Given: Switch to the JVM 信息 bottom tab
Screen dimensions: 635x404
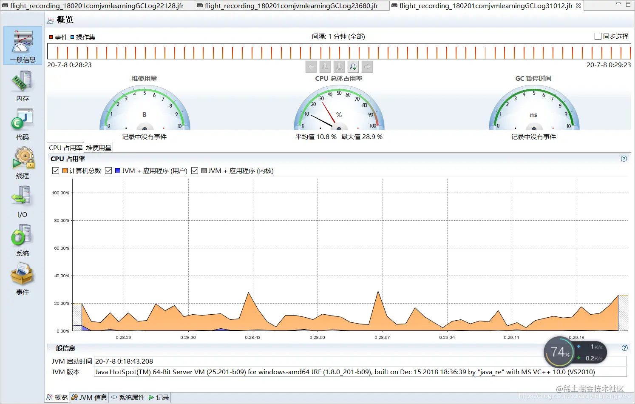Looking at the screenshot, I should click(89, 397).
